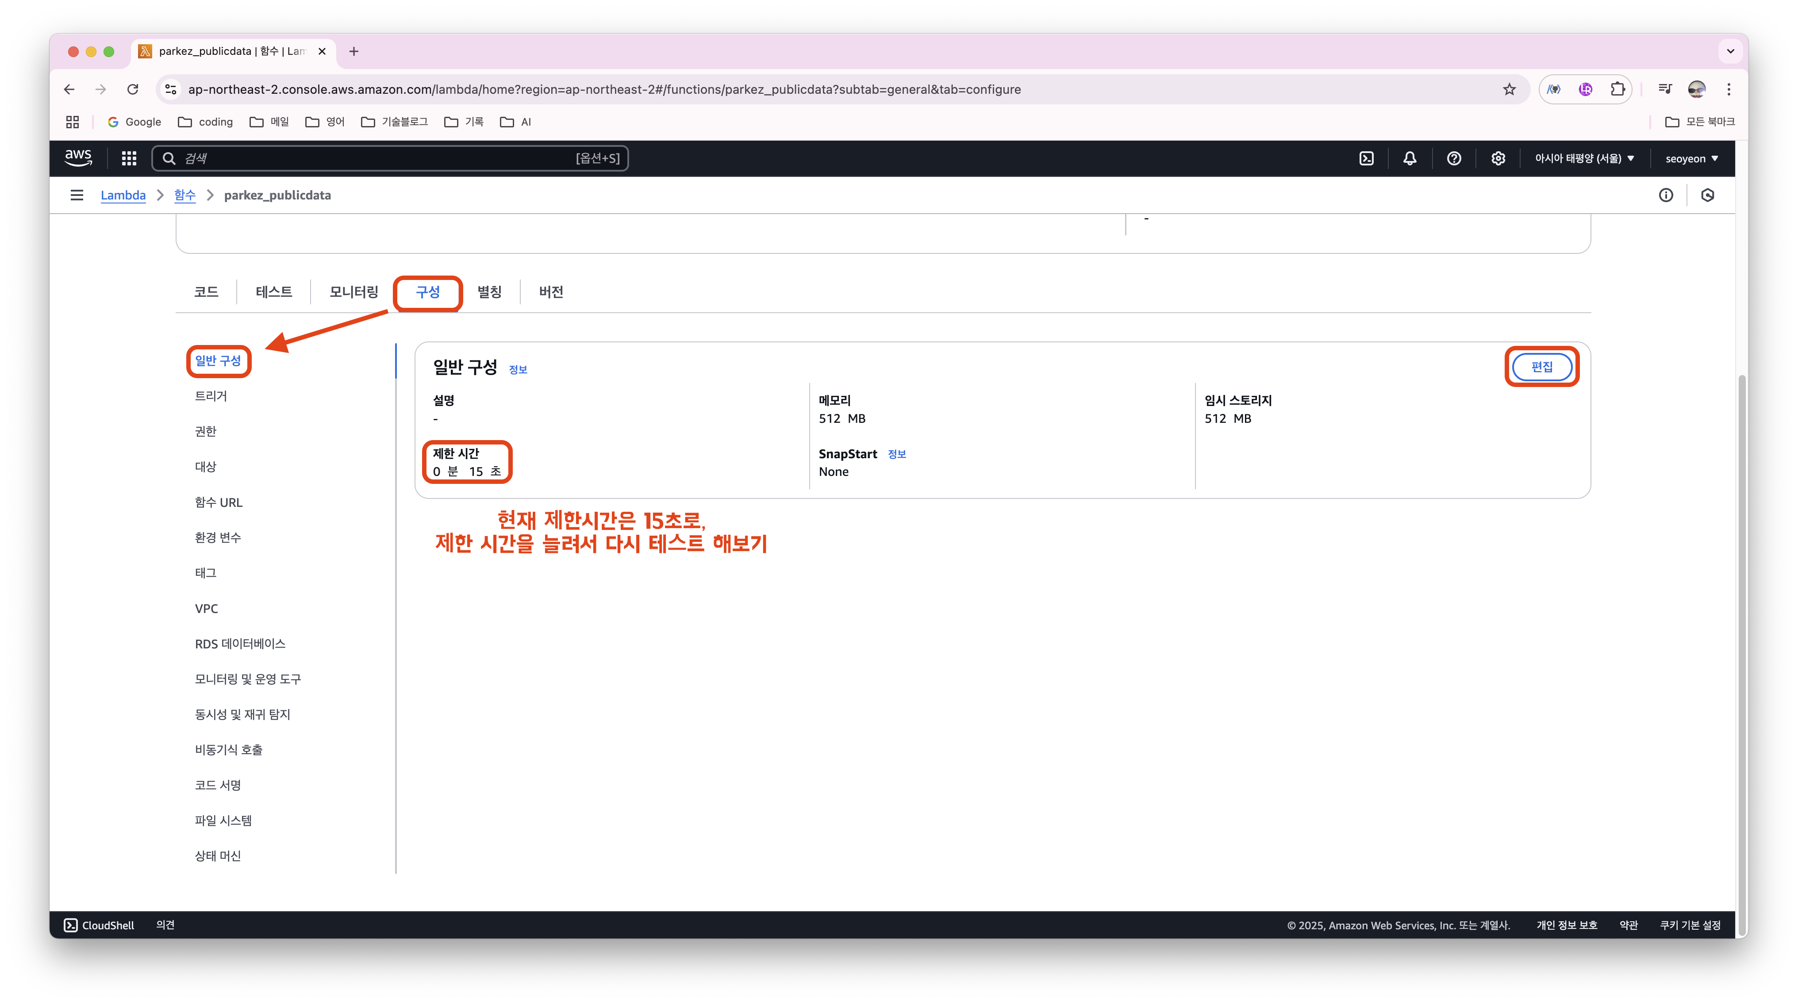The image size is (1798, 1004).
Task: Reload the current page
Action: [x=133, y=89]
